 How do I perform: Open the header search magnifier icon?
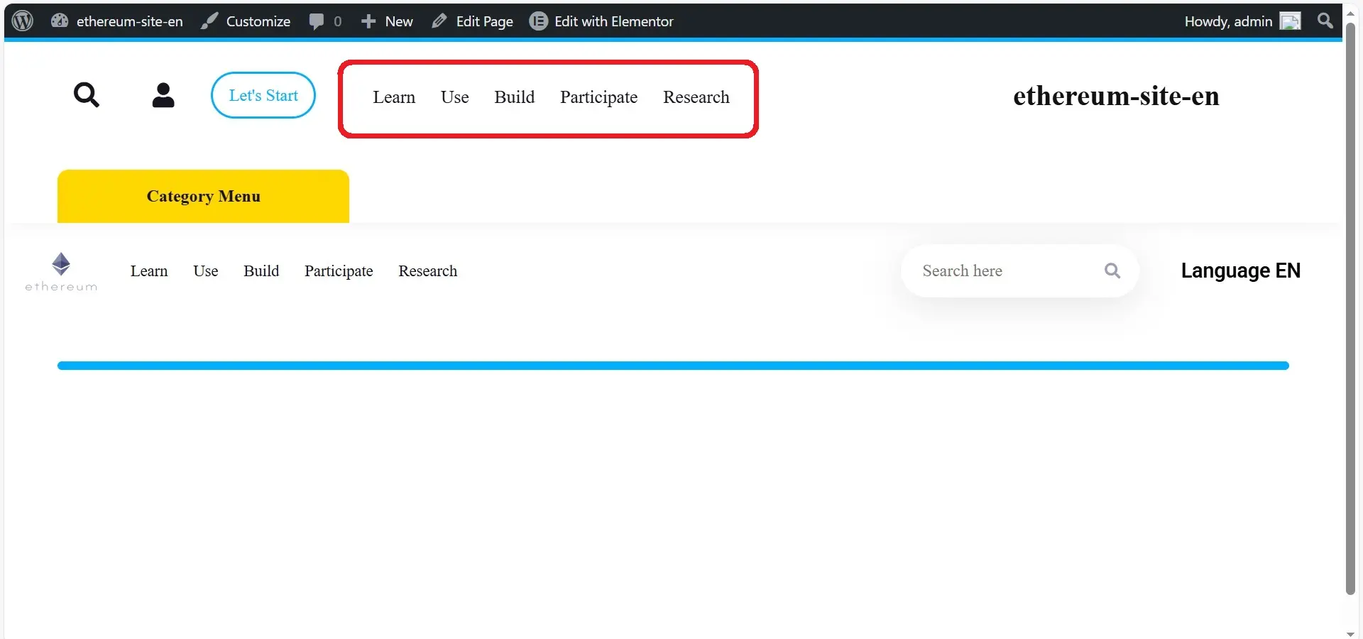[87, 95]
